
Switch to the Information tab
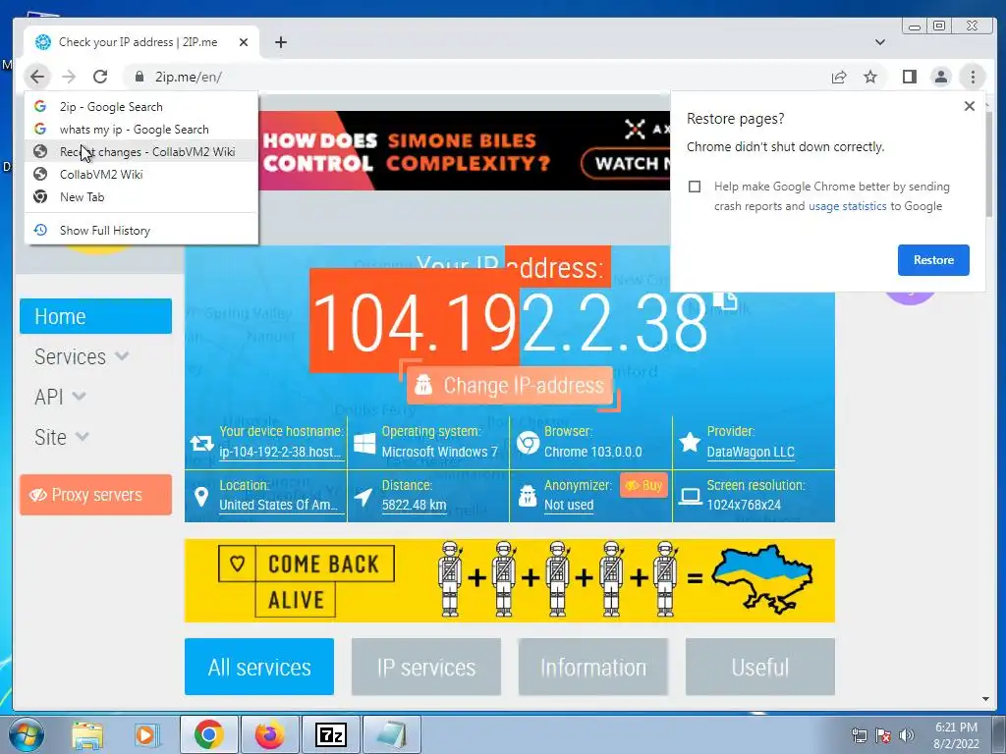pos(592,667)
